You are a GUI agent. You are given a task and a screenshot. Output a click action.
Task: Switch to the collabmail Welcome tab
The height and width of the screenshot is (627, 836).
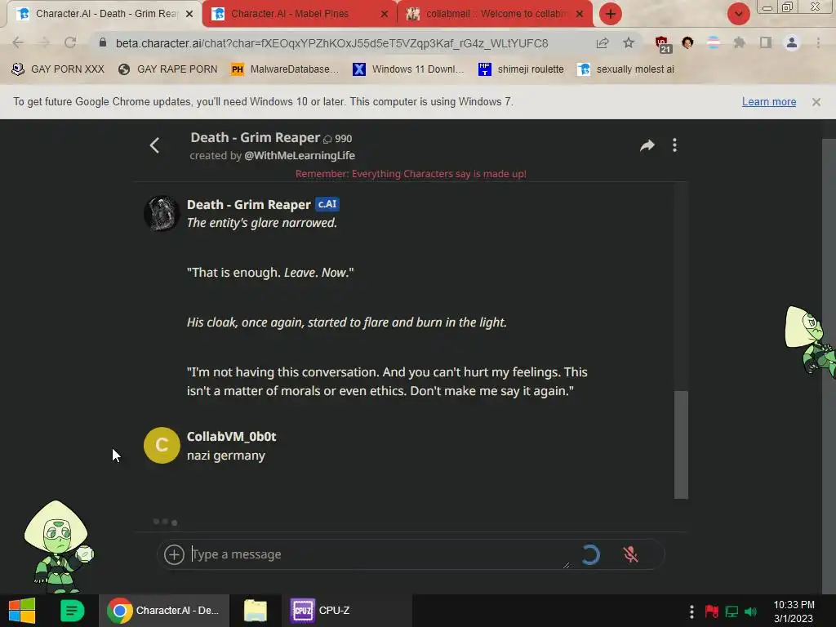point(493,14)
